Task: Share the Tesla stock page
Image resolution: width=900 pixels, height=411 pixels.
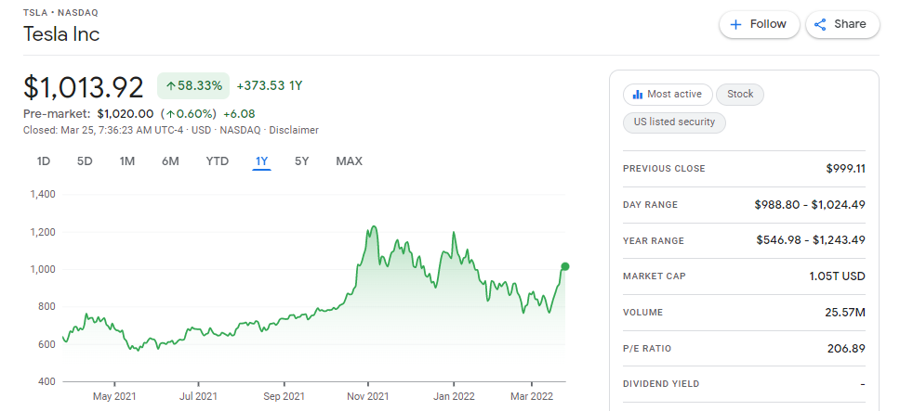Action: click(842, 25)
